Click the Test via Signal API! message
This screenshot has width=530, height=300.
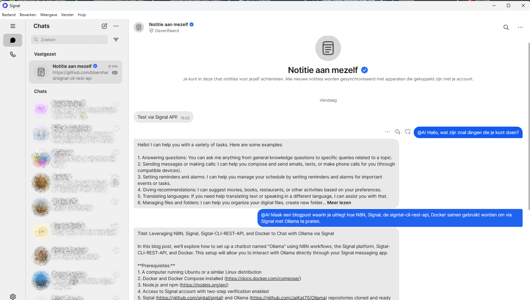pyautogui.click(x=163, y=117)
